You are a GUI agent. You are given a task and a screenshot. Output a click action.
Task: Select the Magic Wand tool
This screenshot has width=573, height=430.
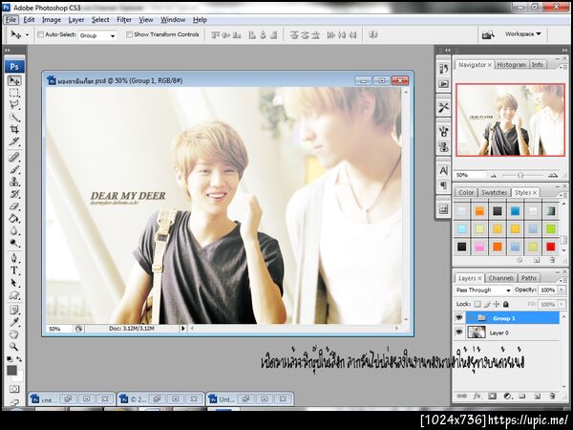pyautogui.click(x=14, y=117)
